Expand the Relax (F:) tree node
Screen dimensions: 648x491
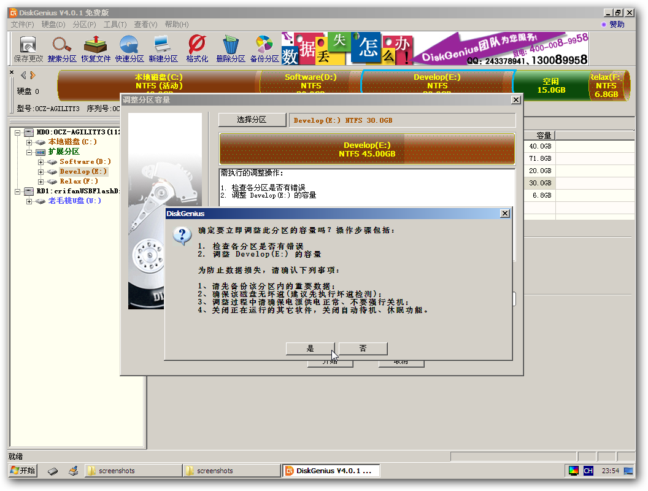(40, 182)
